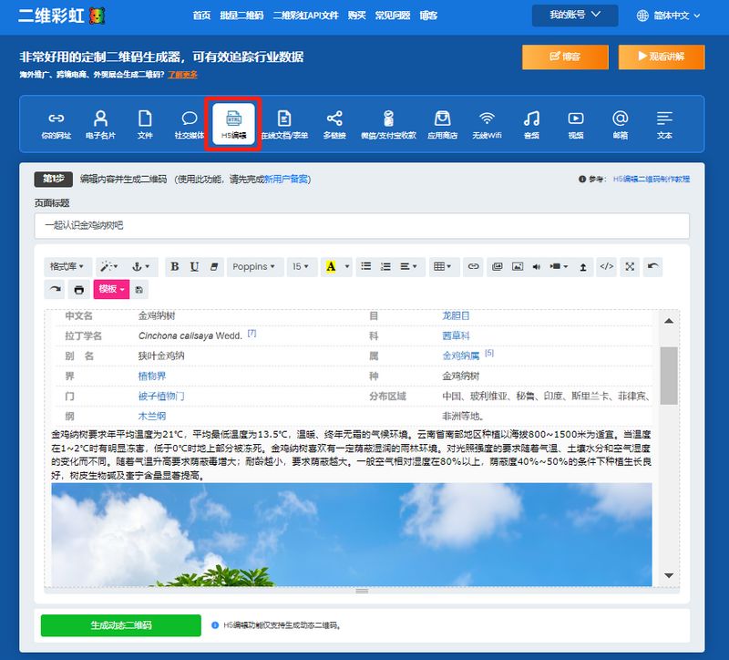729x660 pixels.
Task: Click the 植物界 link in table
Action: point(152,376)
